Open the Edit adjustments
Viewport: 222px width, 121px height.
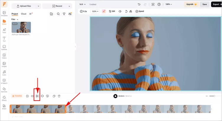112,11
